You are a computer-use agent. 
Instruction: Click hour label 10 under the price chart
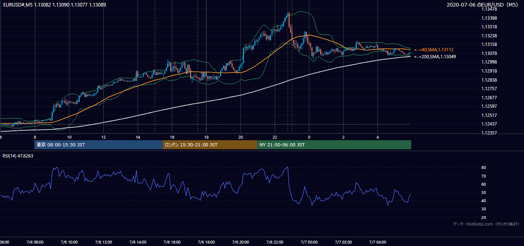point(69,137)
